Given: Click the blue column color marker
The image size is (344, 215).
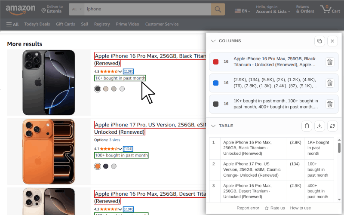Looking at the screenshot, I should point(216,83).
